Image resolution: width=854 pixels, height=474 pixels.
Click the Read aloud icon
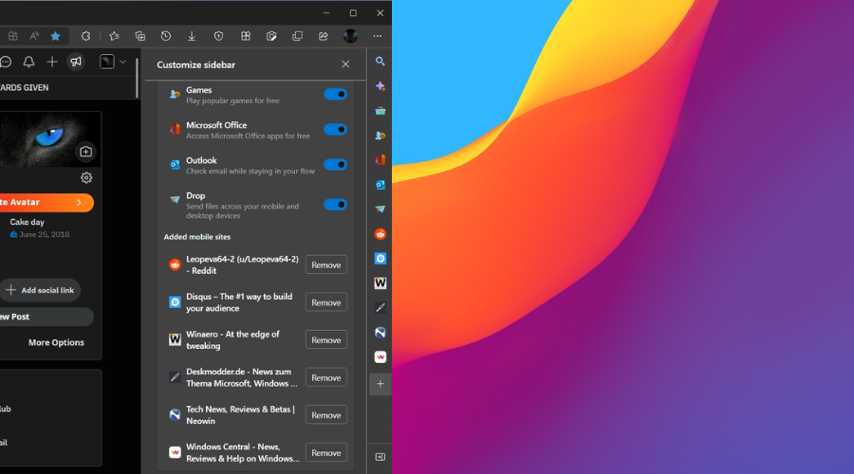point(34,36)
